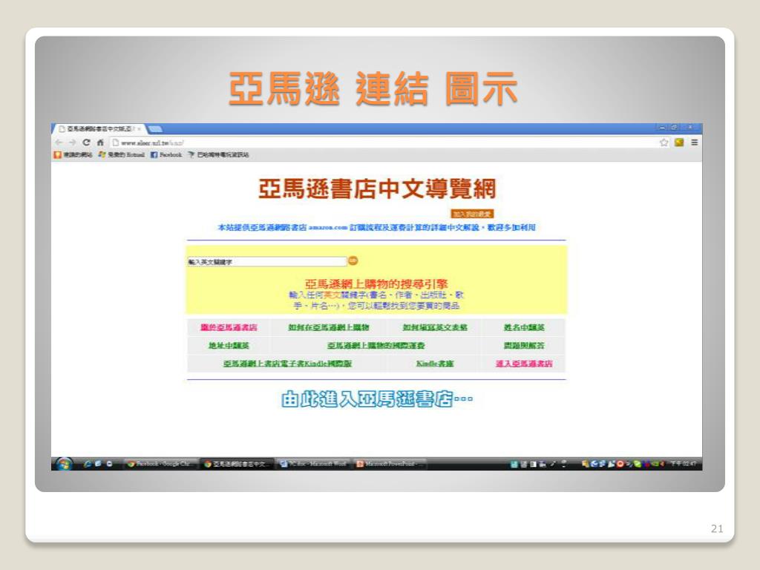760x570 pixels.
Task: Click the slide page number 21
Action: point(718,528)
